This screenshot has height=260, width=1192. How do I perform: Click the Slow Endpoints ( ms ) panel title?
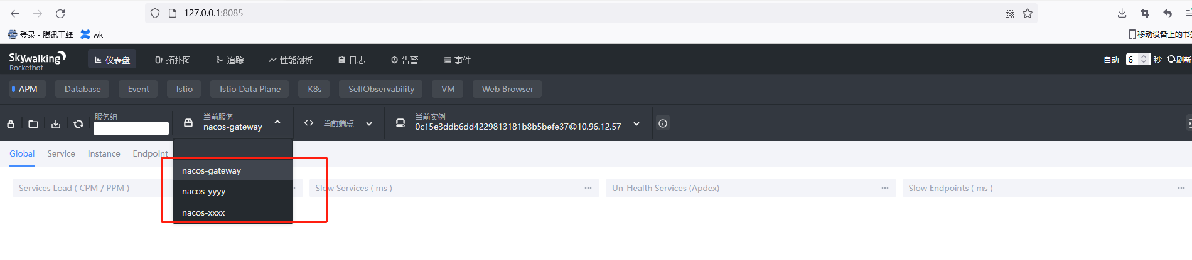coord(950,188)
